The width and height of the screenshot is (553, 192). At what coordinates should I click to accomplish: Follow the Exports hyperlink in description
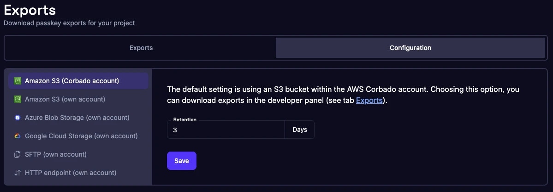click(x=369, y=100)
